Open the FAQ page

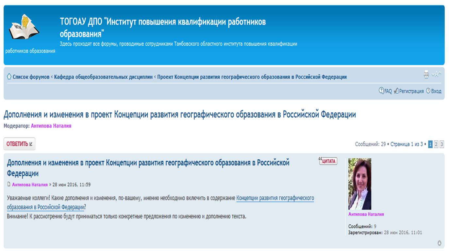click(x=385, y=91)
